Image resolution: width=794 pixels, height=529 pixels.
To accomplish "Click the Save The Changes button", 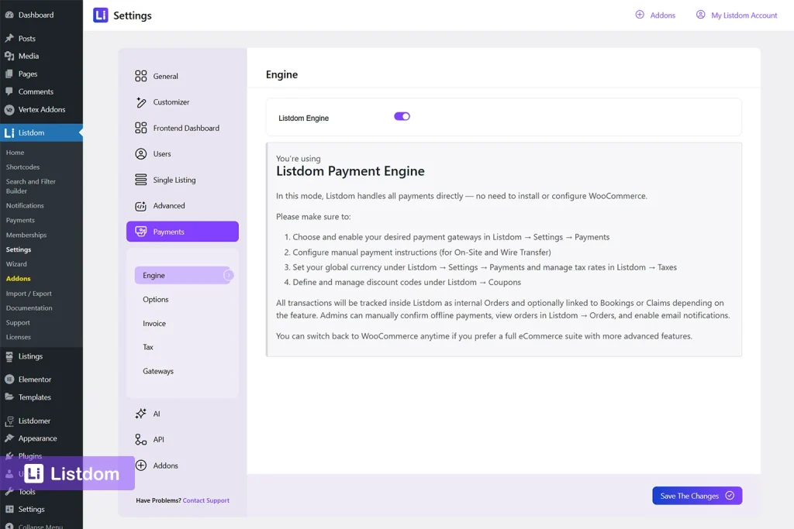I will (696, 495).
